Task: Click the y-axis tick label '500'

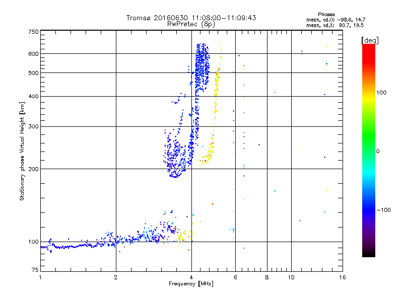Action: click(x=33, y=73)
